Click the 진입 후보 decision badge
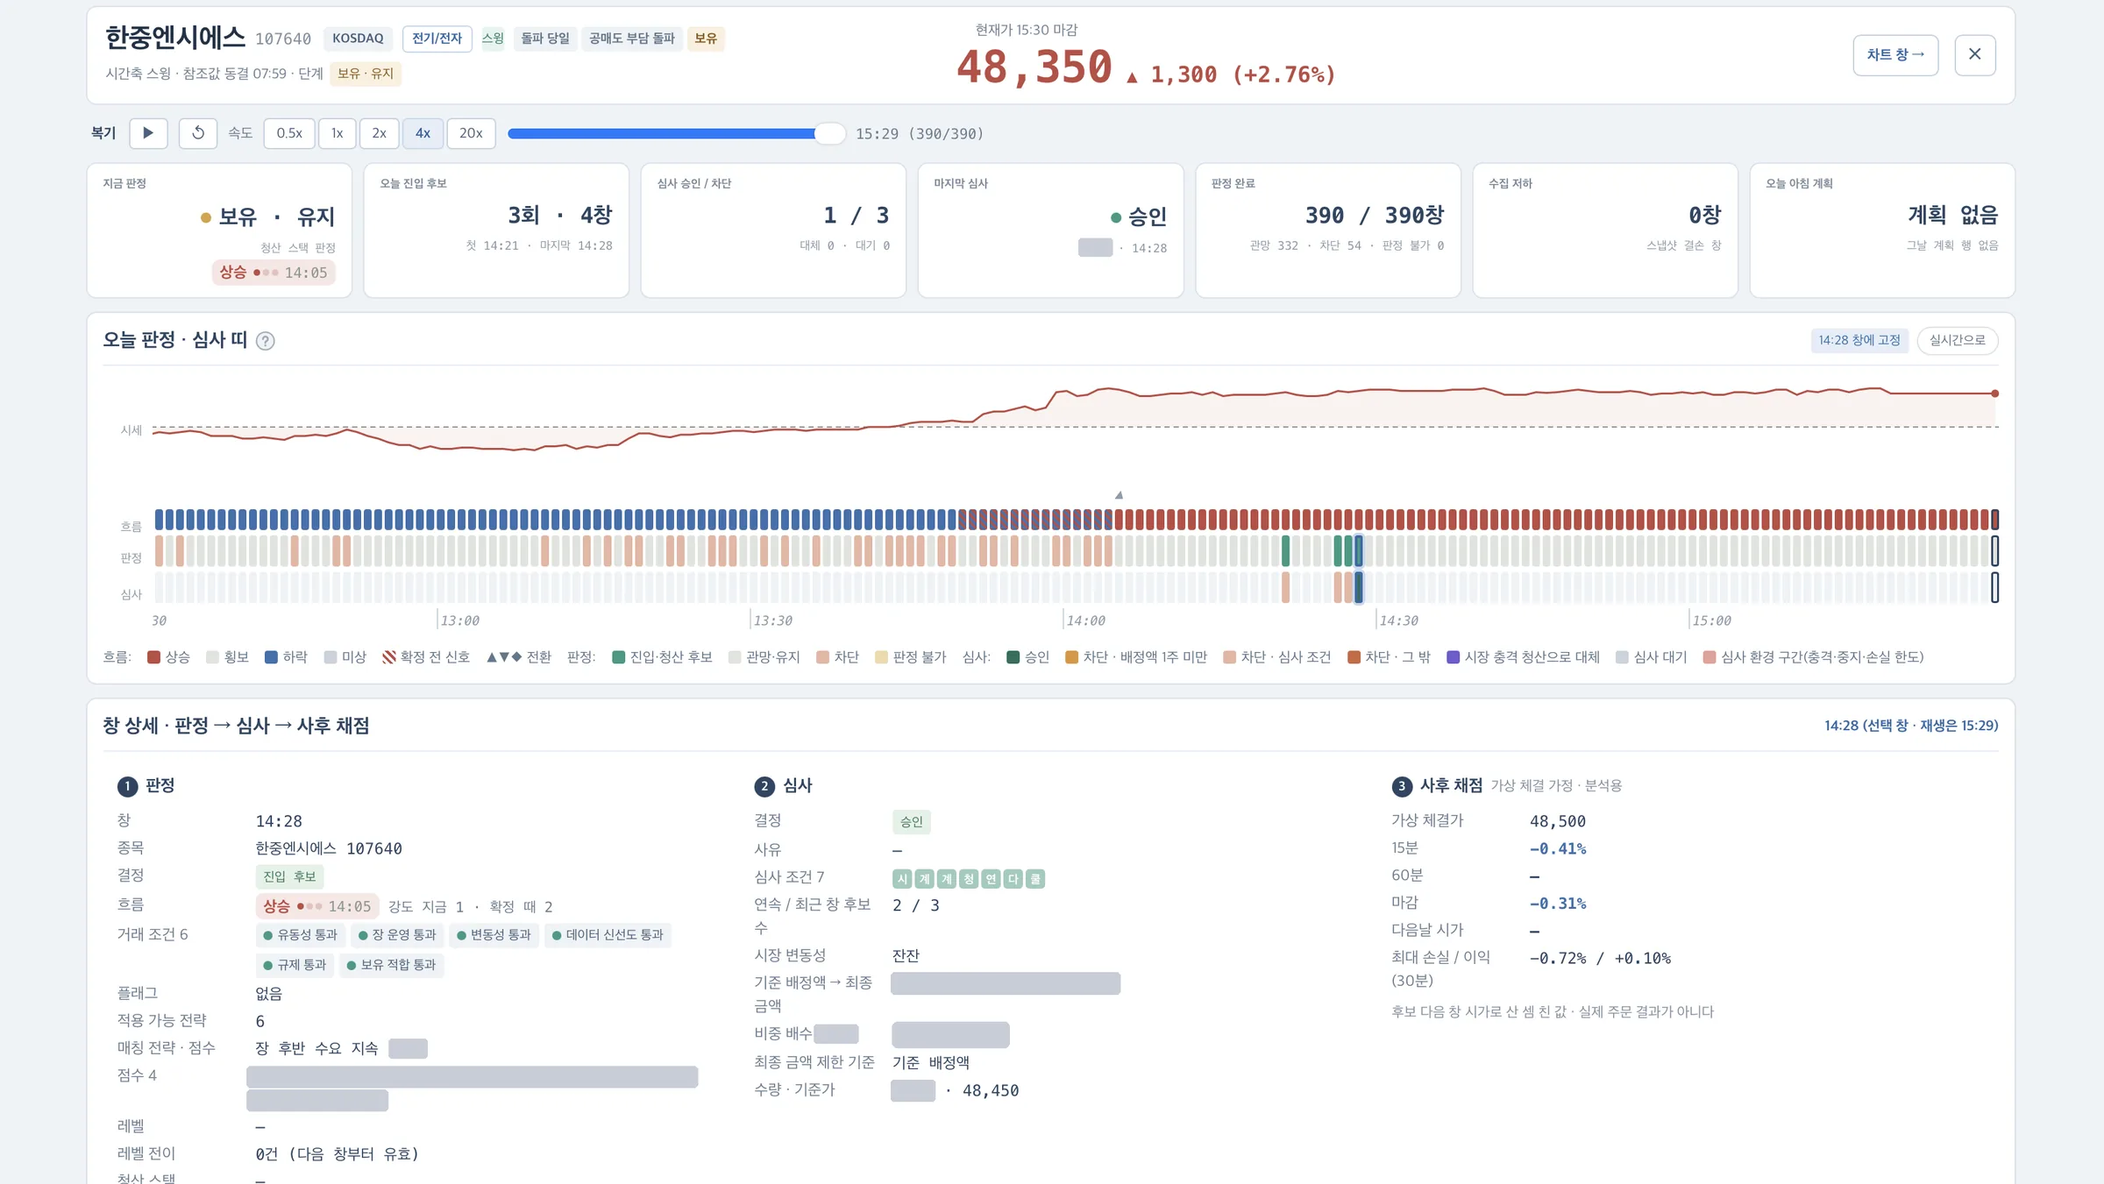Image resolution: width=2104 pixels, height=1184 pixels. coord(290,876)
